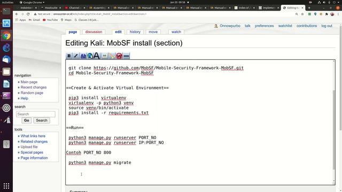The image size is (342, 192).
Task: Go back in Chrome browser
Action: click(17, 14)
